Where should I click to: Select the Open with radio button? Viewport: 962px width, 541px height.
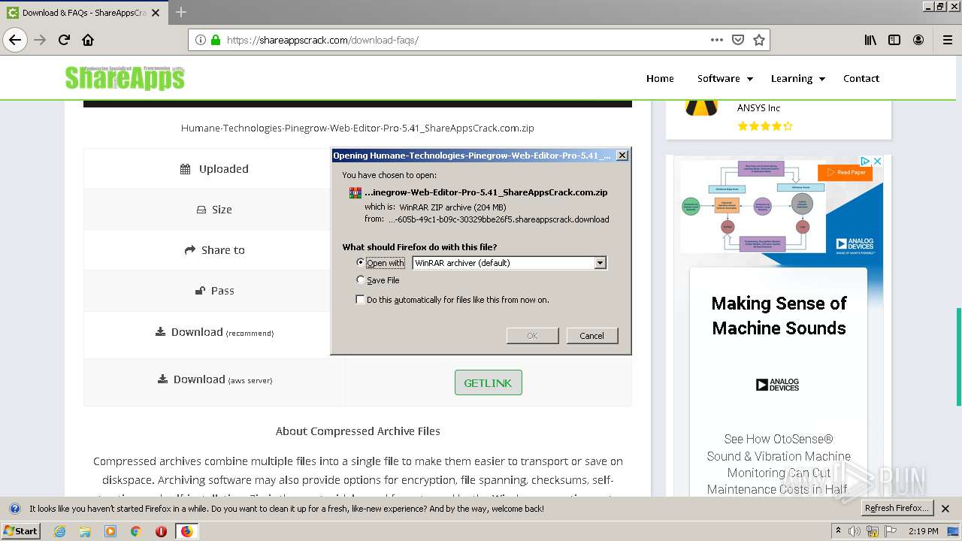point(361,262)
